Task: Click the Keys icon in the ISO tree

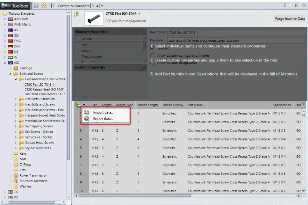Action: (x=16, y=153)
